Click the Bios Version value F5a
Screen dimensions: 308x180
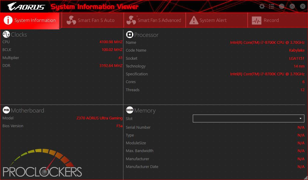[119, 126]
